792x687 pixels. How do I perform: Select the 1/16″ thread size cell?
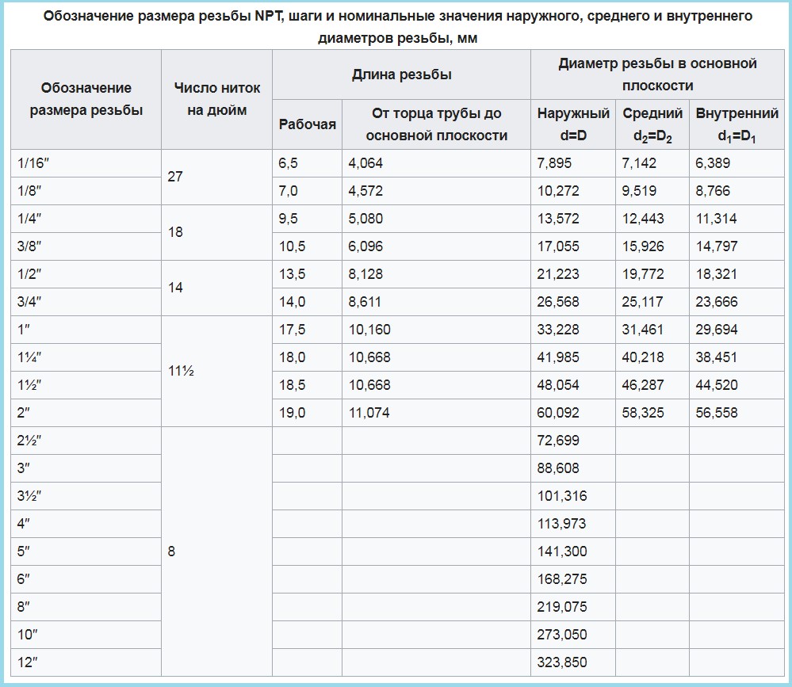pyautogui.click(x=32, y=163)
